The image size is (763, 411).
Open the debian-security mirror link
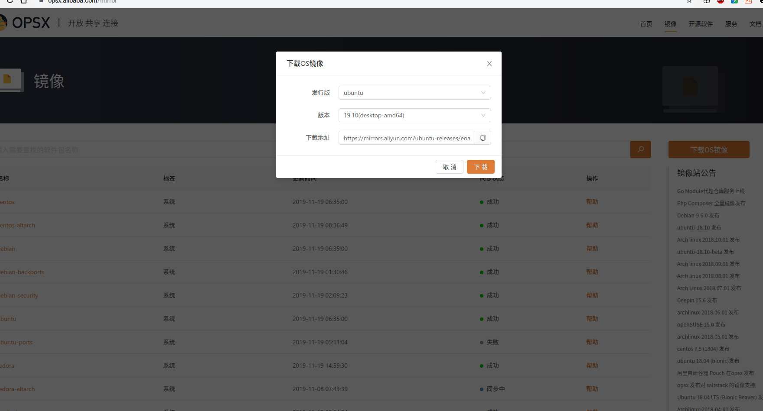(x=19, y=295)
